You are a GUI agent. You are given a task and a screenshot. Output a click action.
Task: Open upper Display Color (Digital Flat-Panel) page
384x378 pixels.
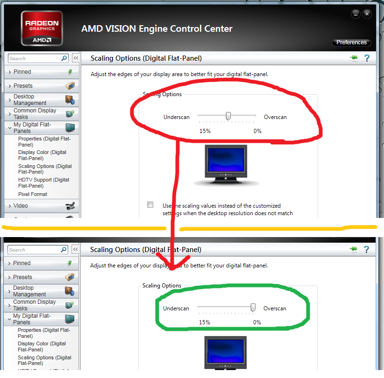click(x=42, y=155)
